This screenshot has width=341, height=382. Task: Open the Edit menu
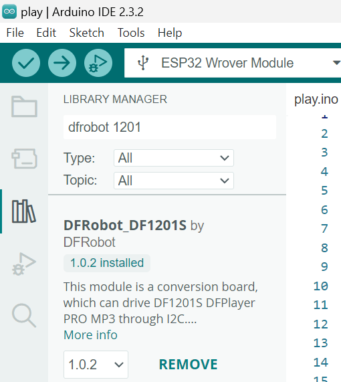click(x=46, y=33)
